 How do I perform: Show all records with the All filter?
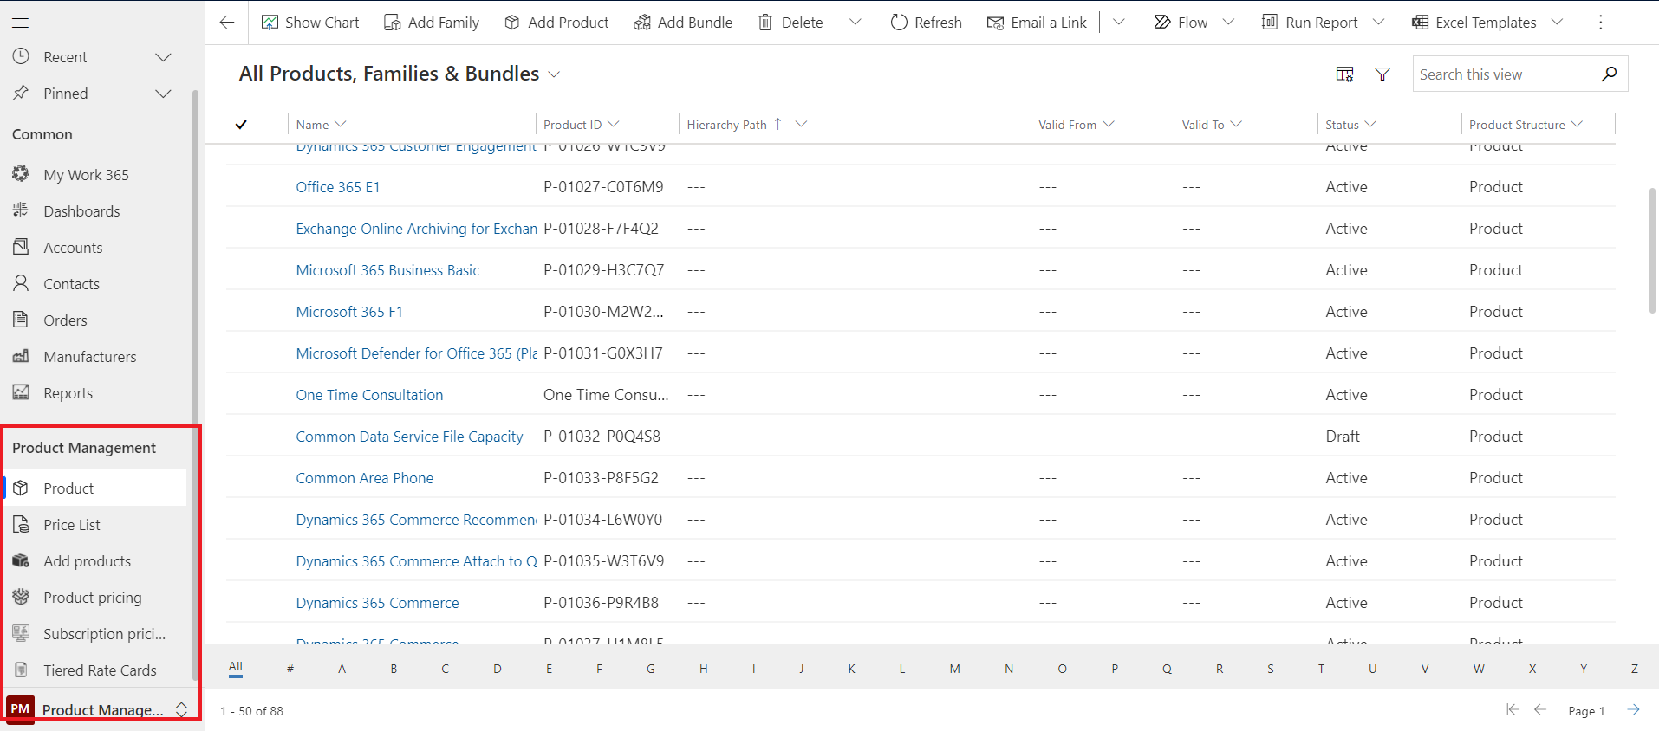point(236,667)
